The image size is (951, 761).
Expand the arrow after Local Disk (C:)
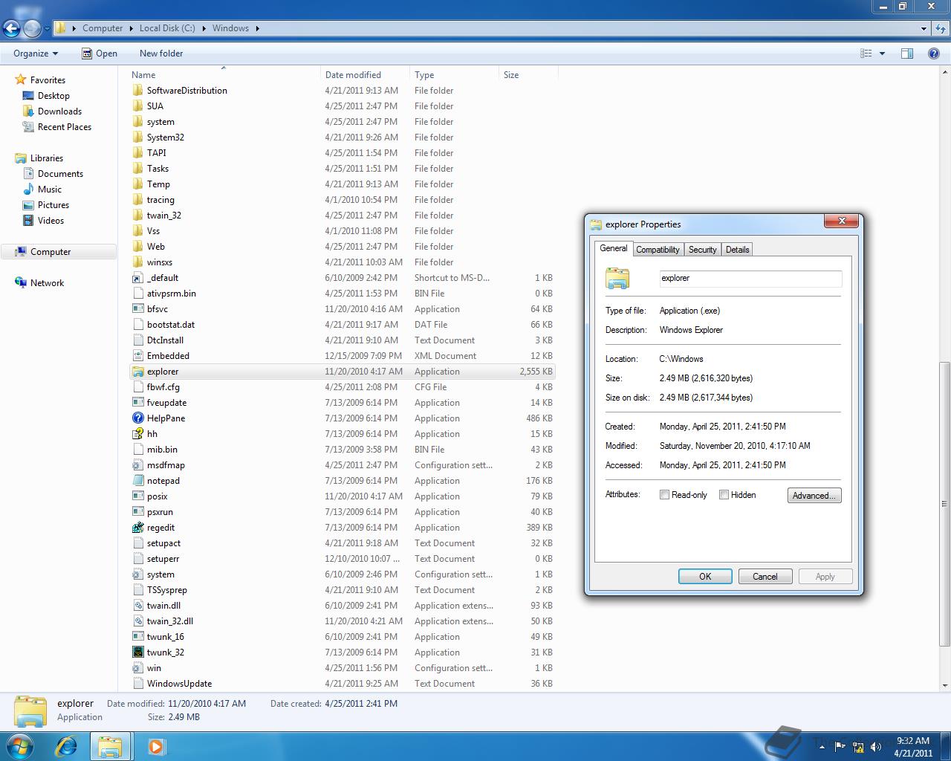(204, 28)
